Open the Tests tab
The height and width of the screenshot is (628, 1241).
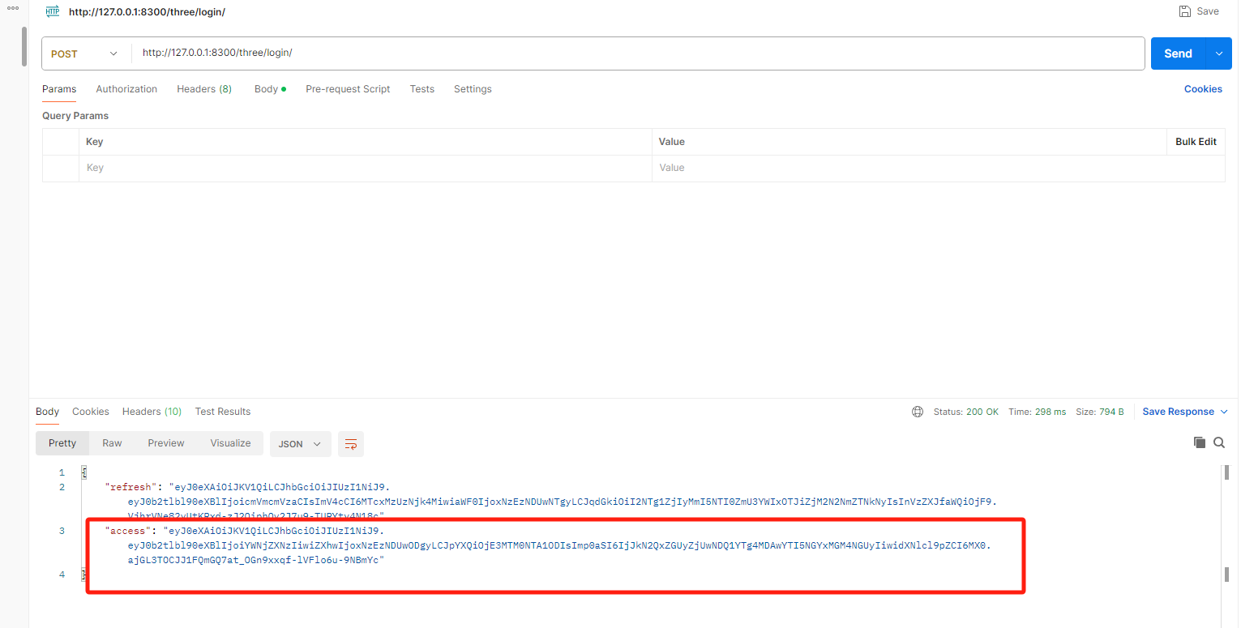tap(422, 89)
